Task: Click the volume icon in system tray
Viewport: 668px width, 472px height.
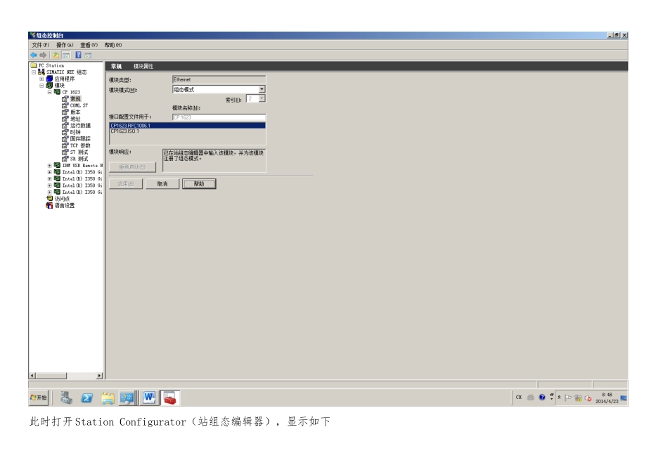Action: tap(589, 398)
